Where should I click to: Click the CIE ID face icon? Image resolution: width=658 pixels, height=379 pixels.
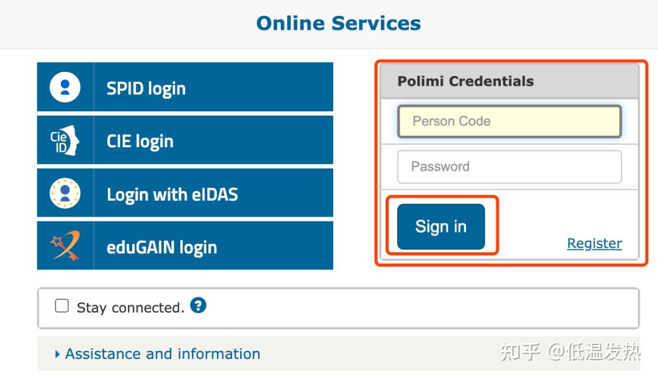pos(65,141)
